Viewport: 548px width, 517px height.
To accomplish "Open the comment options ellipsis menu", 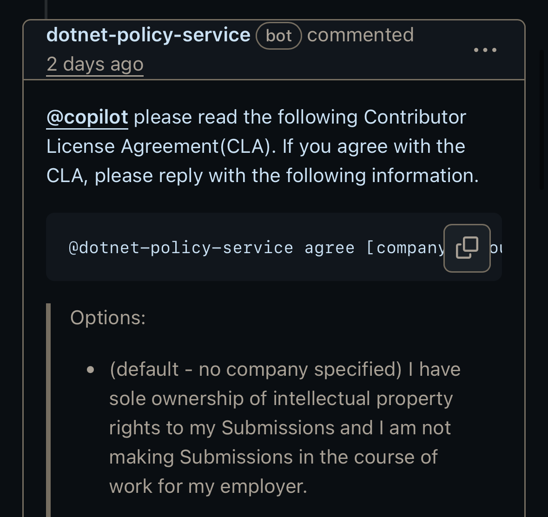I will [485, 50].
